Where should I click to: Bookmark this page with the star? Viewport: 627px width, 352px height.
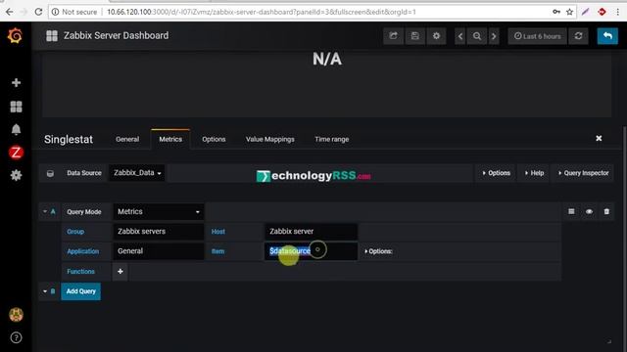tap(569, 12)
